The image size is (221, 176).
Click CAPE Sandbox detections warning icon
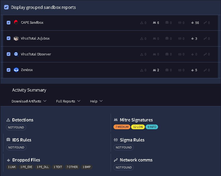point(142,23)
